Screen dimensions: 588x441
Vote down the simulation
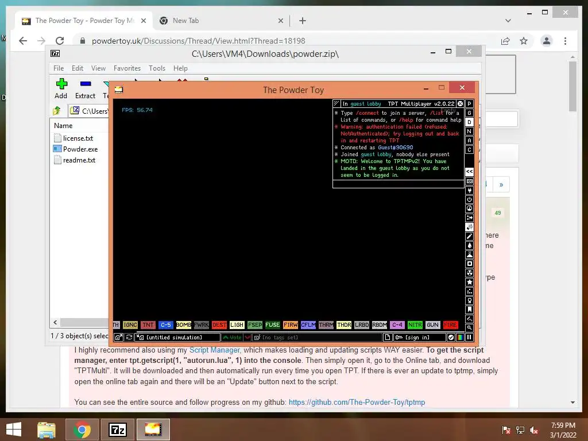click(247, 337)
